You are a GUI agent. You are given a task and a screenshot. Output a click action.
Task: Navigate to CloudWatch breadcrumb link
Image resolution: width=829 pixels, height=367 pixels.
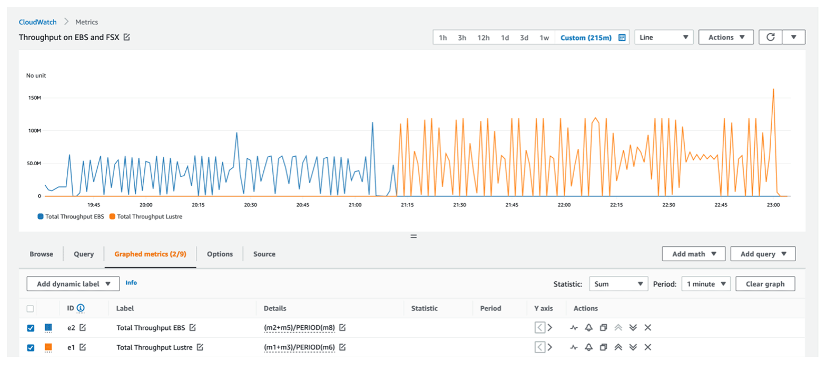[38, 22]
